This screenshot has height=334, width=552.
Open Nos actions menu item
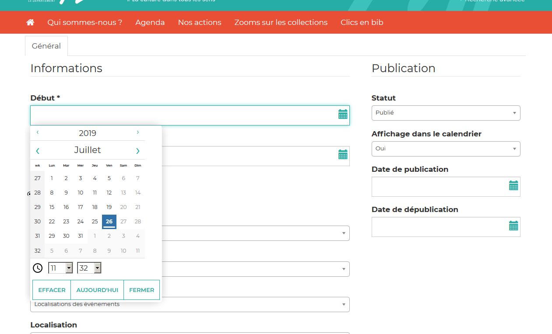tap(200, 22)
